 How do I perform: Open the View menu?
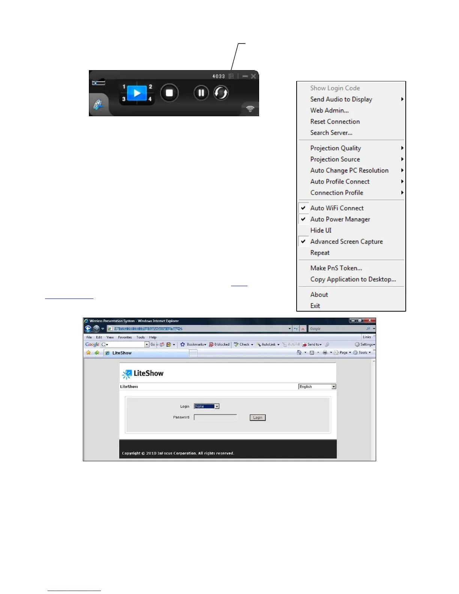[110, 337]
